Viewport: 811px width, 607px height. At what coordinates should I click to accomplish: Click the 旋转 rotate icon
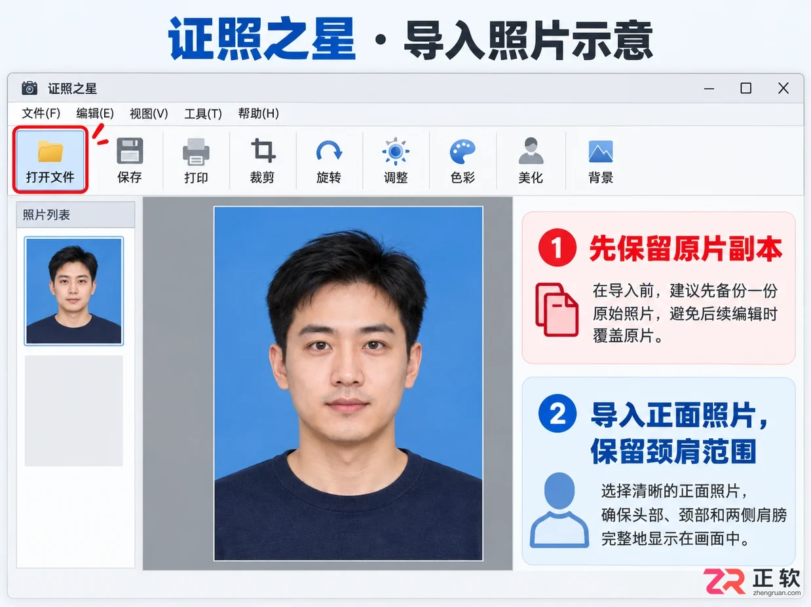(x=329, y=152)
